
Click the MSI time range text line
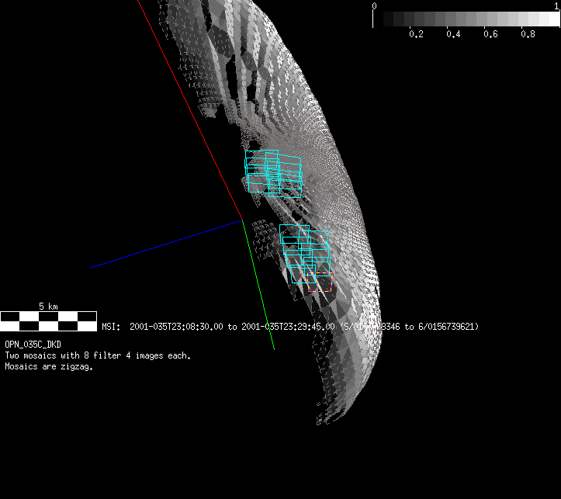pos(290,327)
